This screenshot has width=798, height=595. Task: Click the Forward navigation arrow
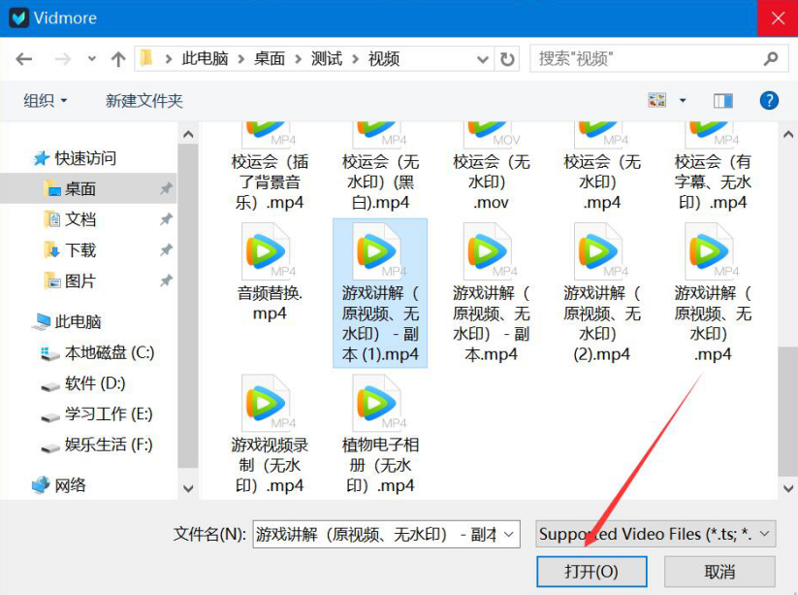coord(62,59)
